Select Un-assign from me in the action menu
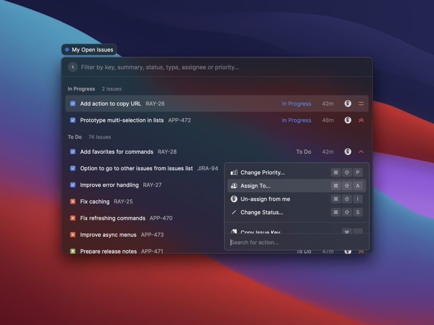The image size is (434, 325). click(x=265, y=199)
